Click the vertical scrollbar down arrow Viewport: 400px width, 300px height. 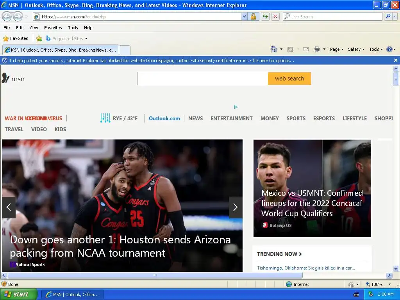click(396, 268)
